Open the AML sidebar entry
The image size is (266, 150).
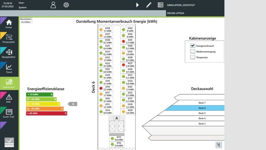(x=9, y=98)
